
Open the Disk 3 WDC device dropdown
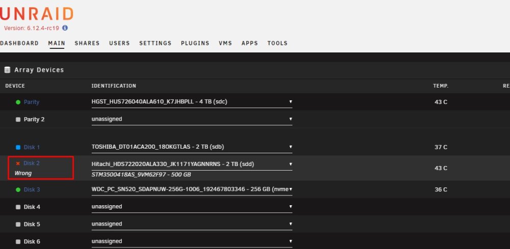(x=192, y=189)
